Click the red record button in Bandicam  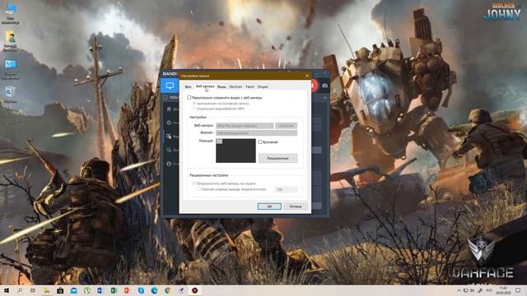[315, 86]
